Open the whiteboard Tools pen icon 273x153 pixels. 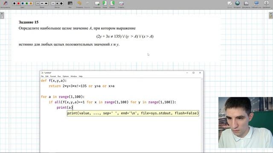coord(5,3)
